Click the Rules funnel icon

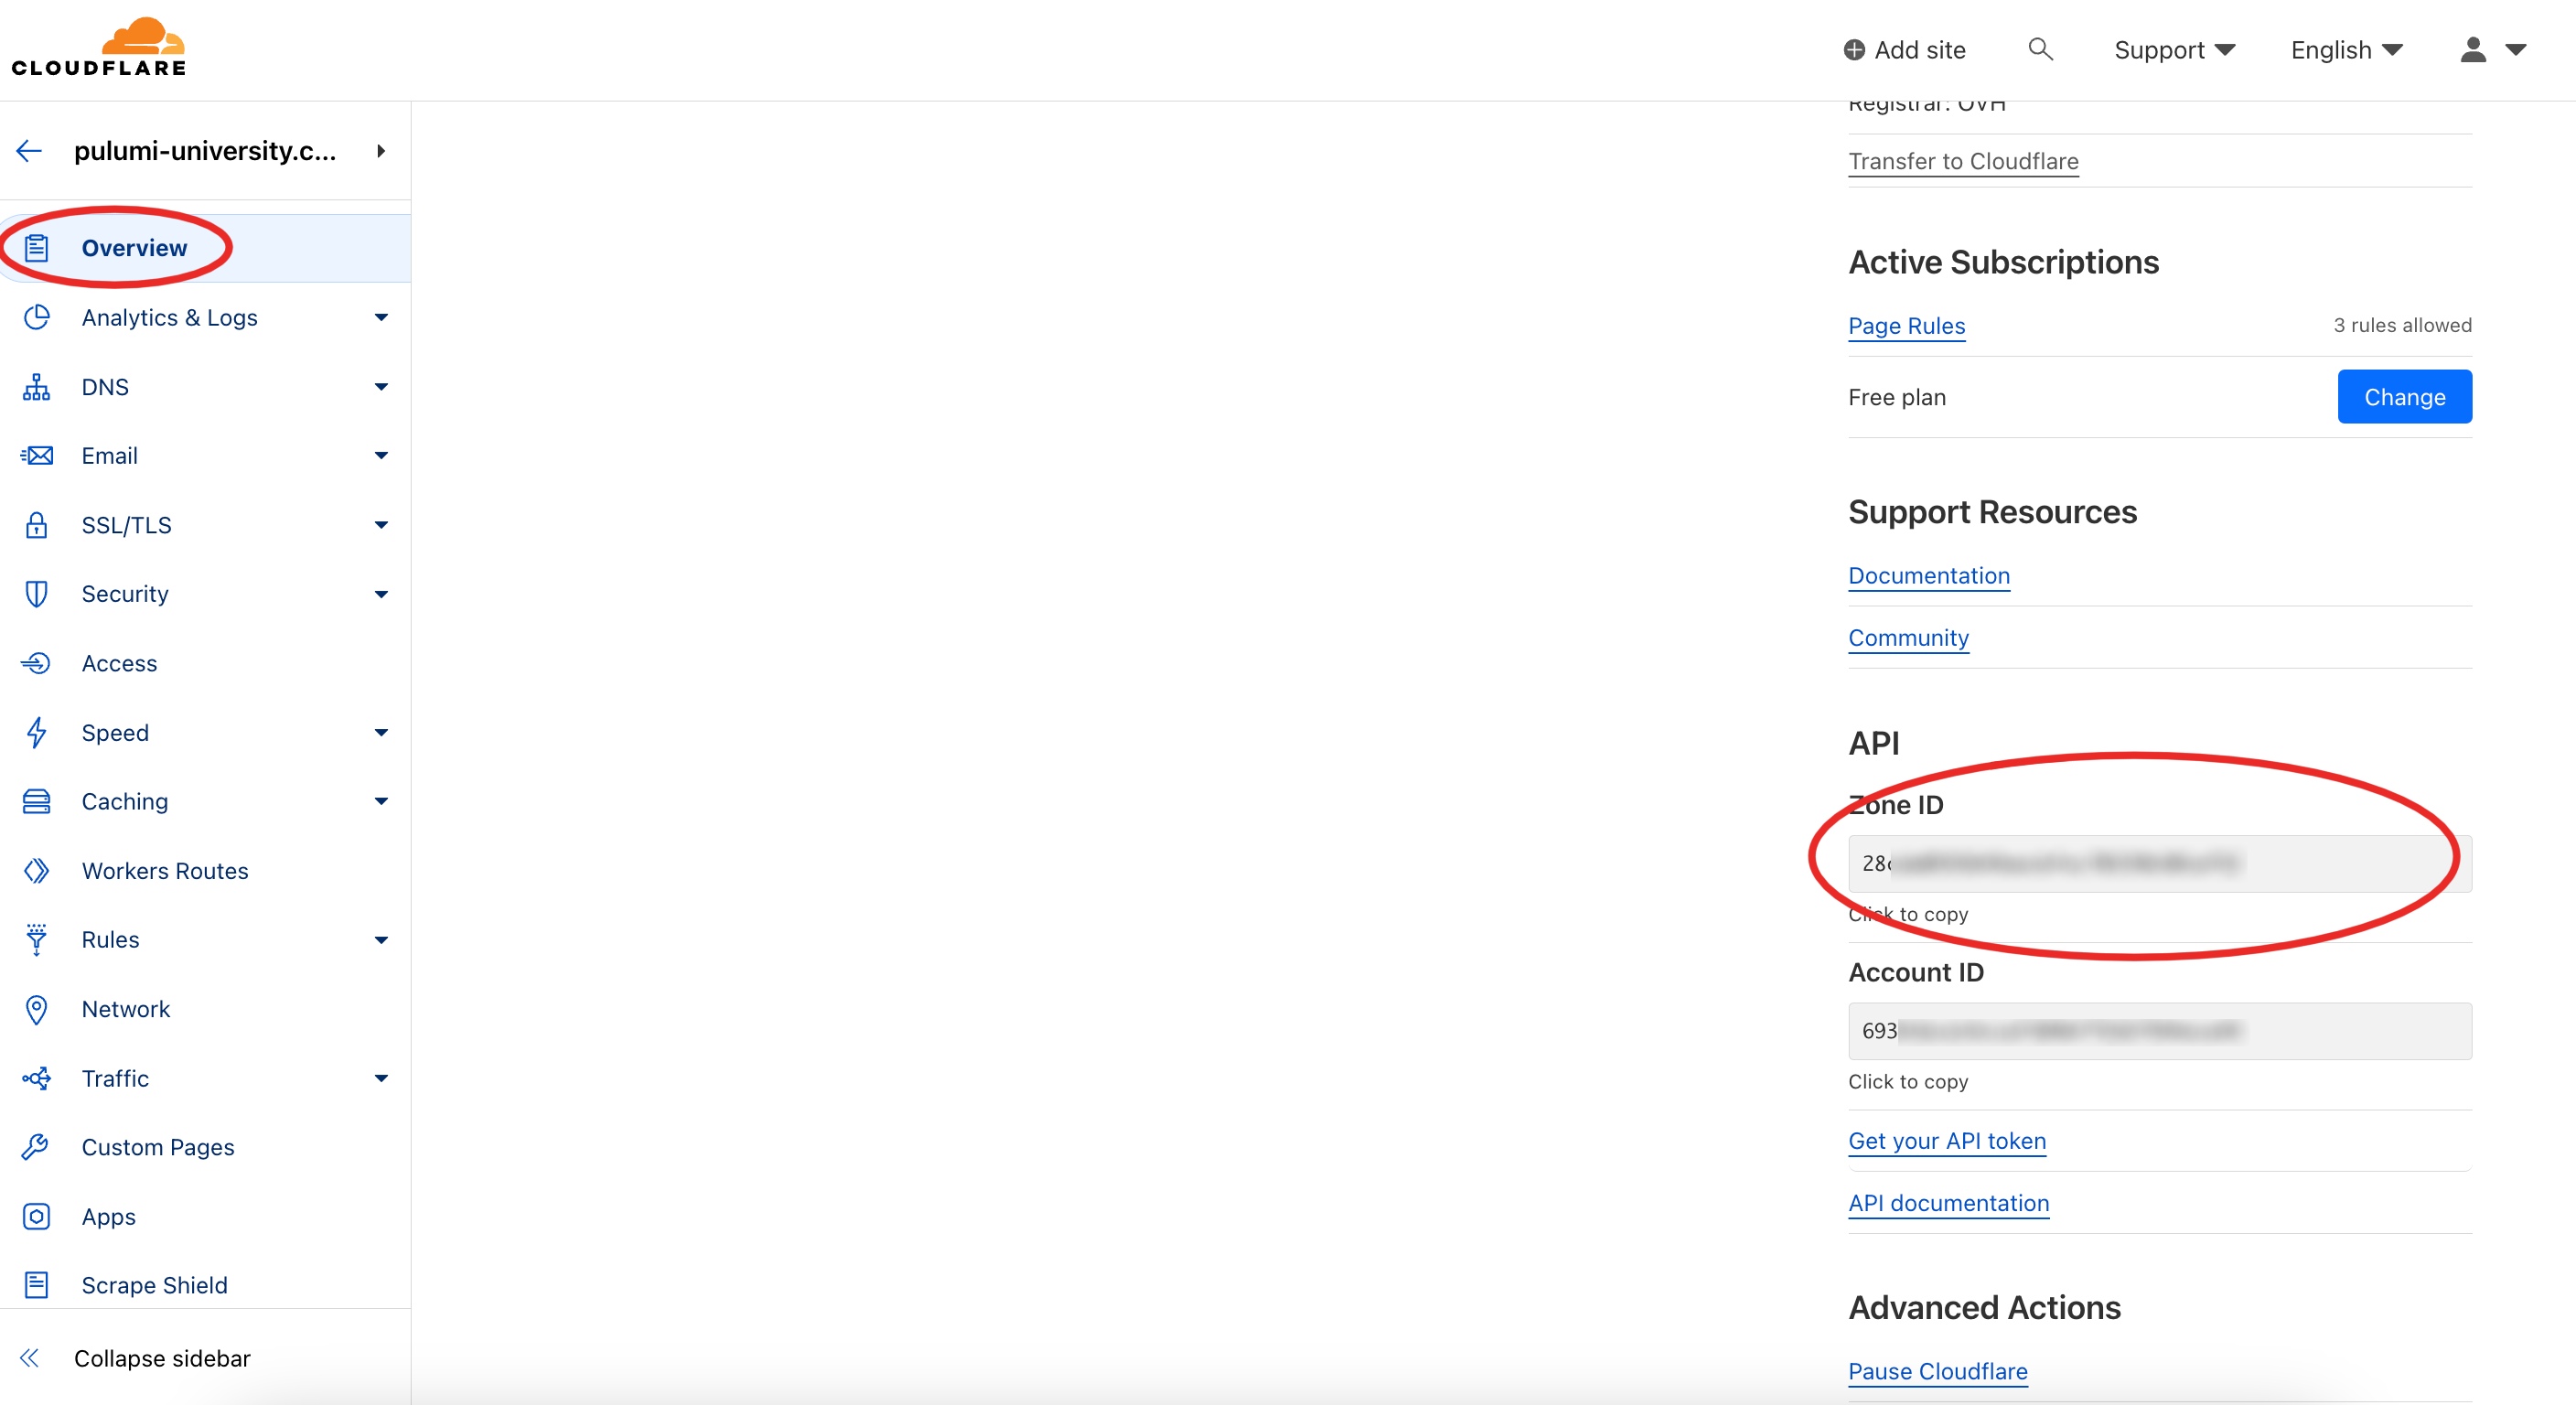pos(37,940)
